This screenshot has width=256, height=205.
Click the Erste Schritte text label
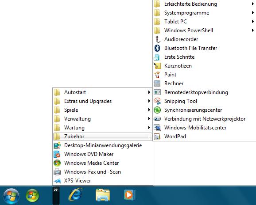[179, 57]
